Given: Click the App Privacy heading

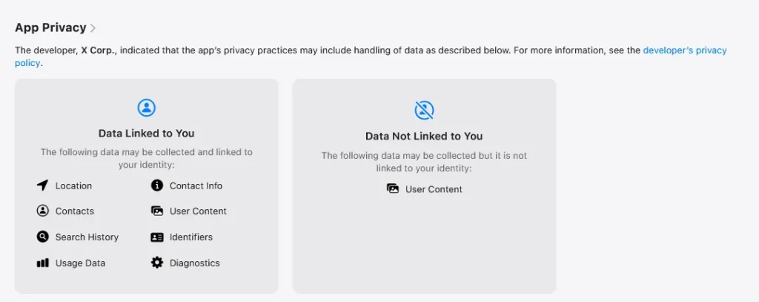Looking at the screenshot, I should [50, 28].
